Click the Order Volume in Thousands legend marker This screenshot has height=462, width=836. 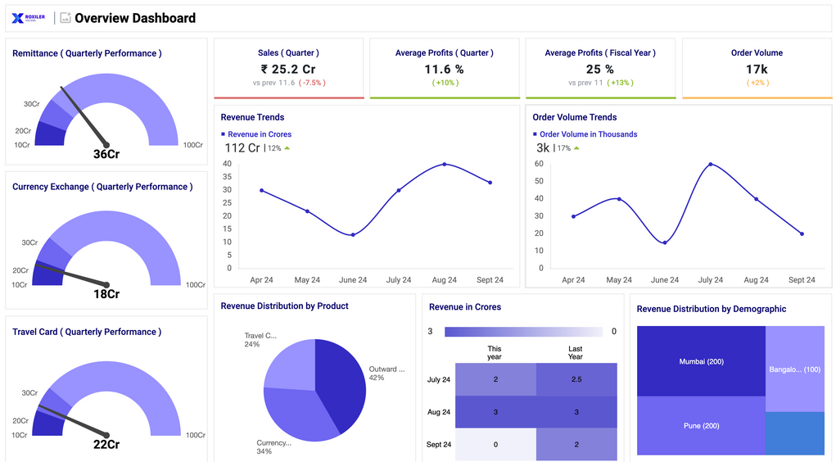point(535,134)
